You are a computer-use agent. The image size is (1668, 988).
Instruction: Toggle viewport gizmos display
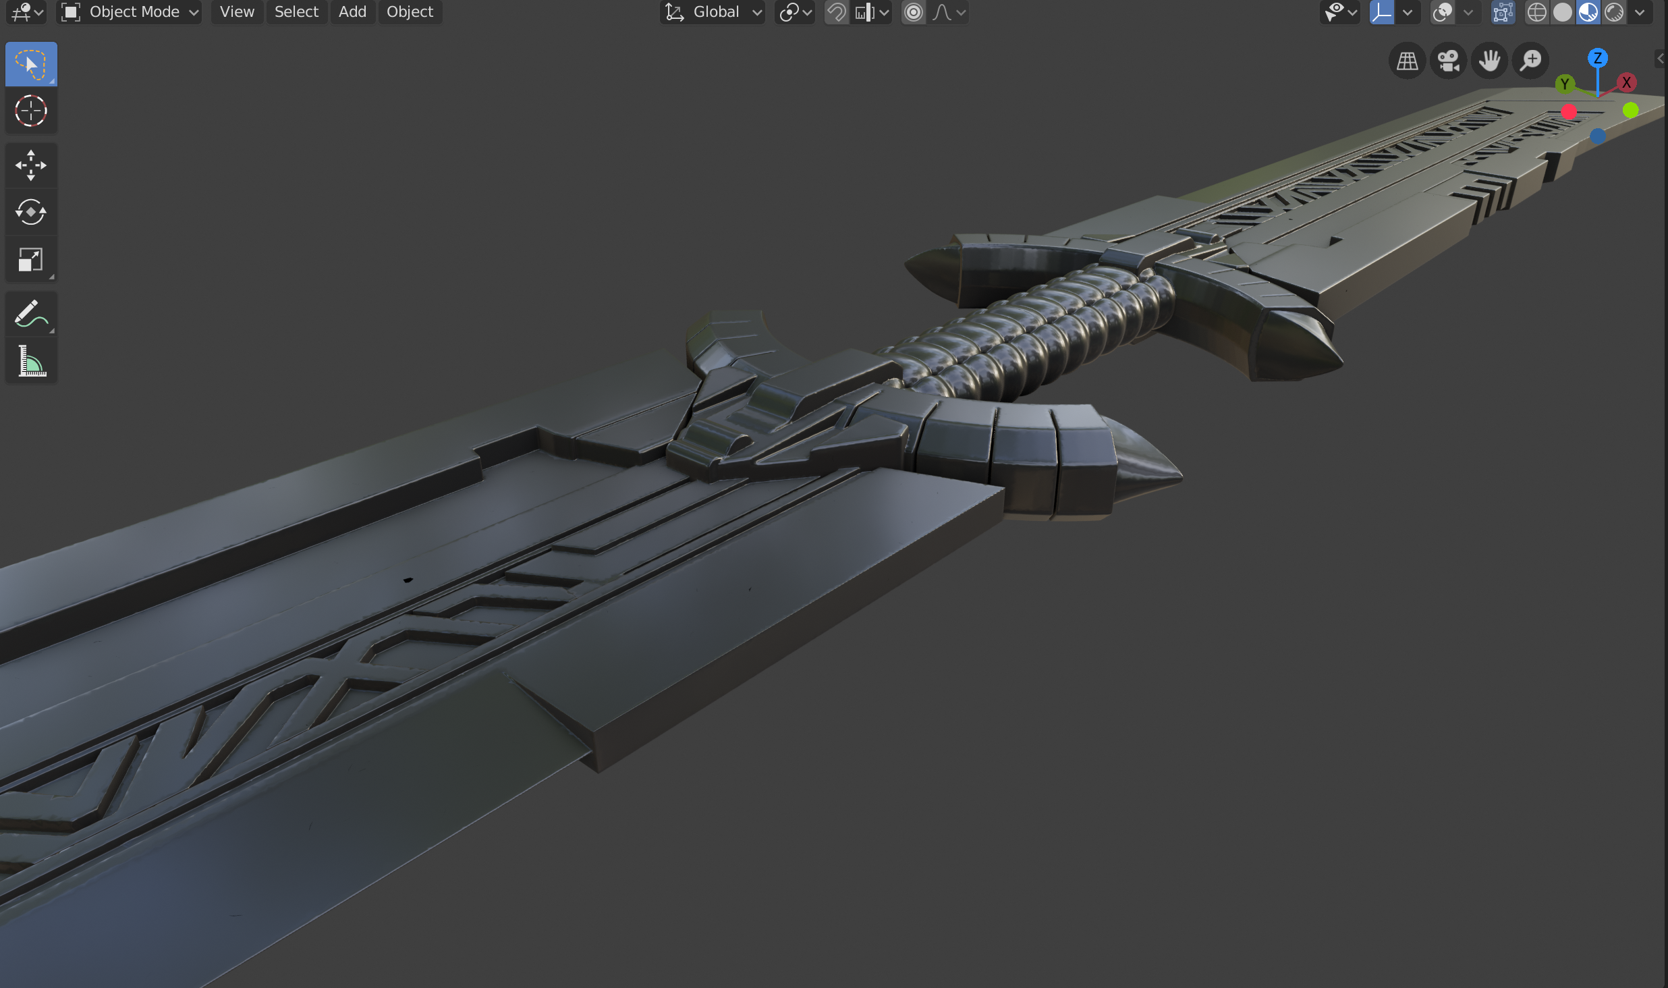[x=1382, y=12]
